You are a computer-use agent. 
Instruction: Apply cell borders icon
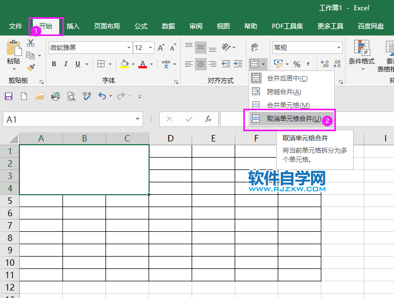pyautogui.click(x=101, y=64)
